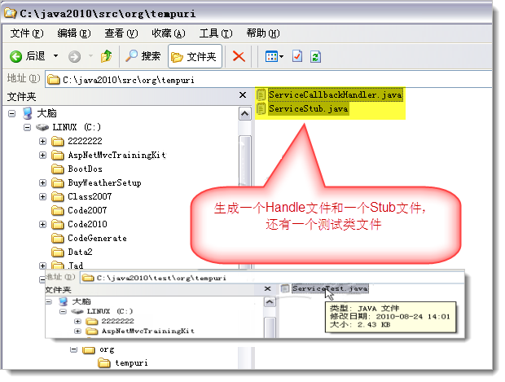Image resolution: width=505 pixels, height=382 pixels.
Task: Click the test window address path field
Action: [x=272, y=278]
